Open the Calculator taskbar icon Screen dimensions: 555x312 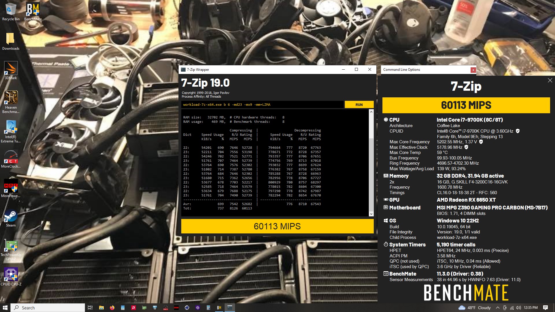pos(208,308)
